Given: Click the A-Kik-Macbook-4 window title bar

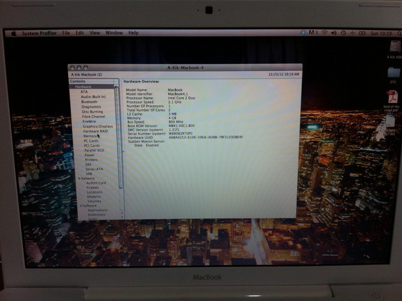Looking at the screenshot, I should click(185, 68).
